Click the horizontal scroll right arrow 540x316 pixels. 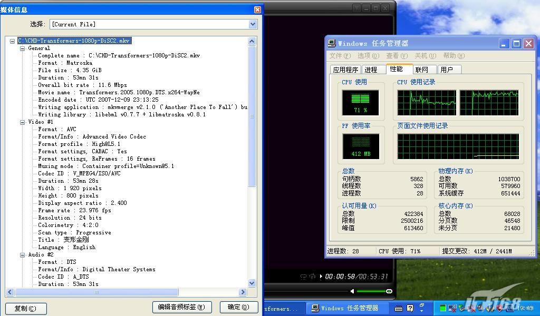pyautogui.click(x=243, y=292)
